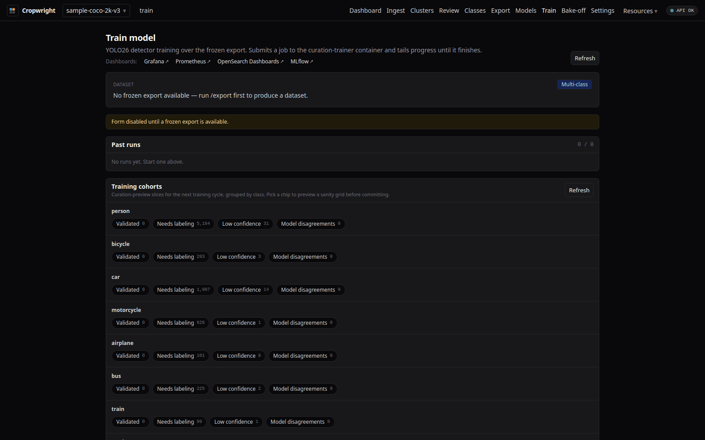The width and height of the screenshot is (705, 440).
Task: Open the MLflow external link
Action: pyautogui.click(x=302, y=62)
